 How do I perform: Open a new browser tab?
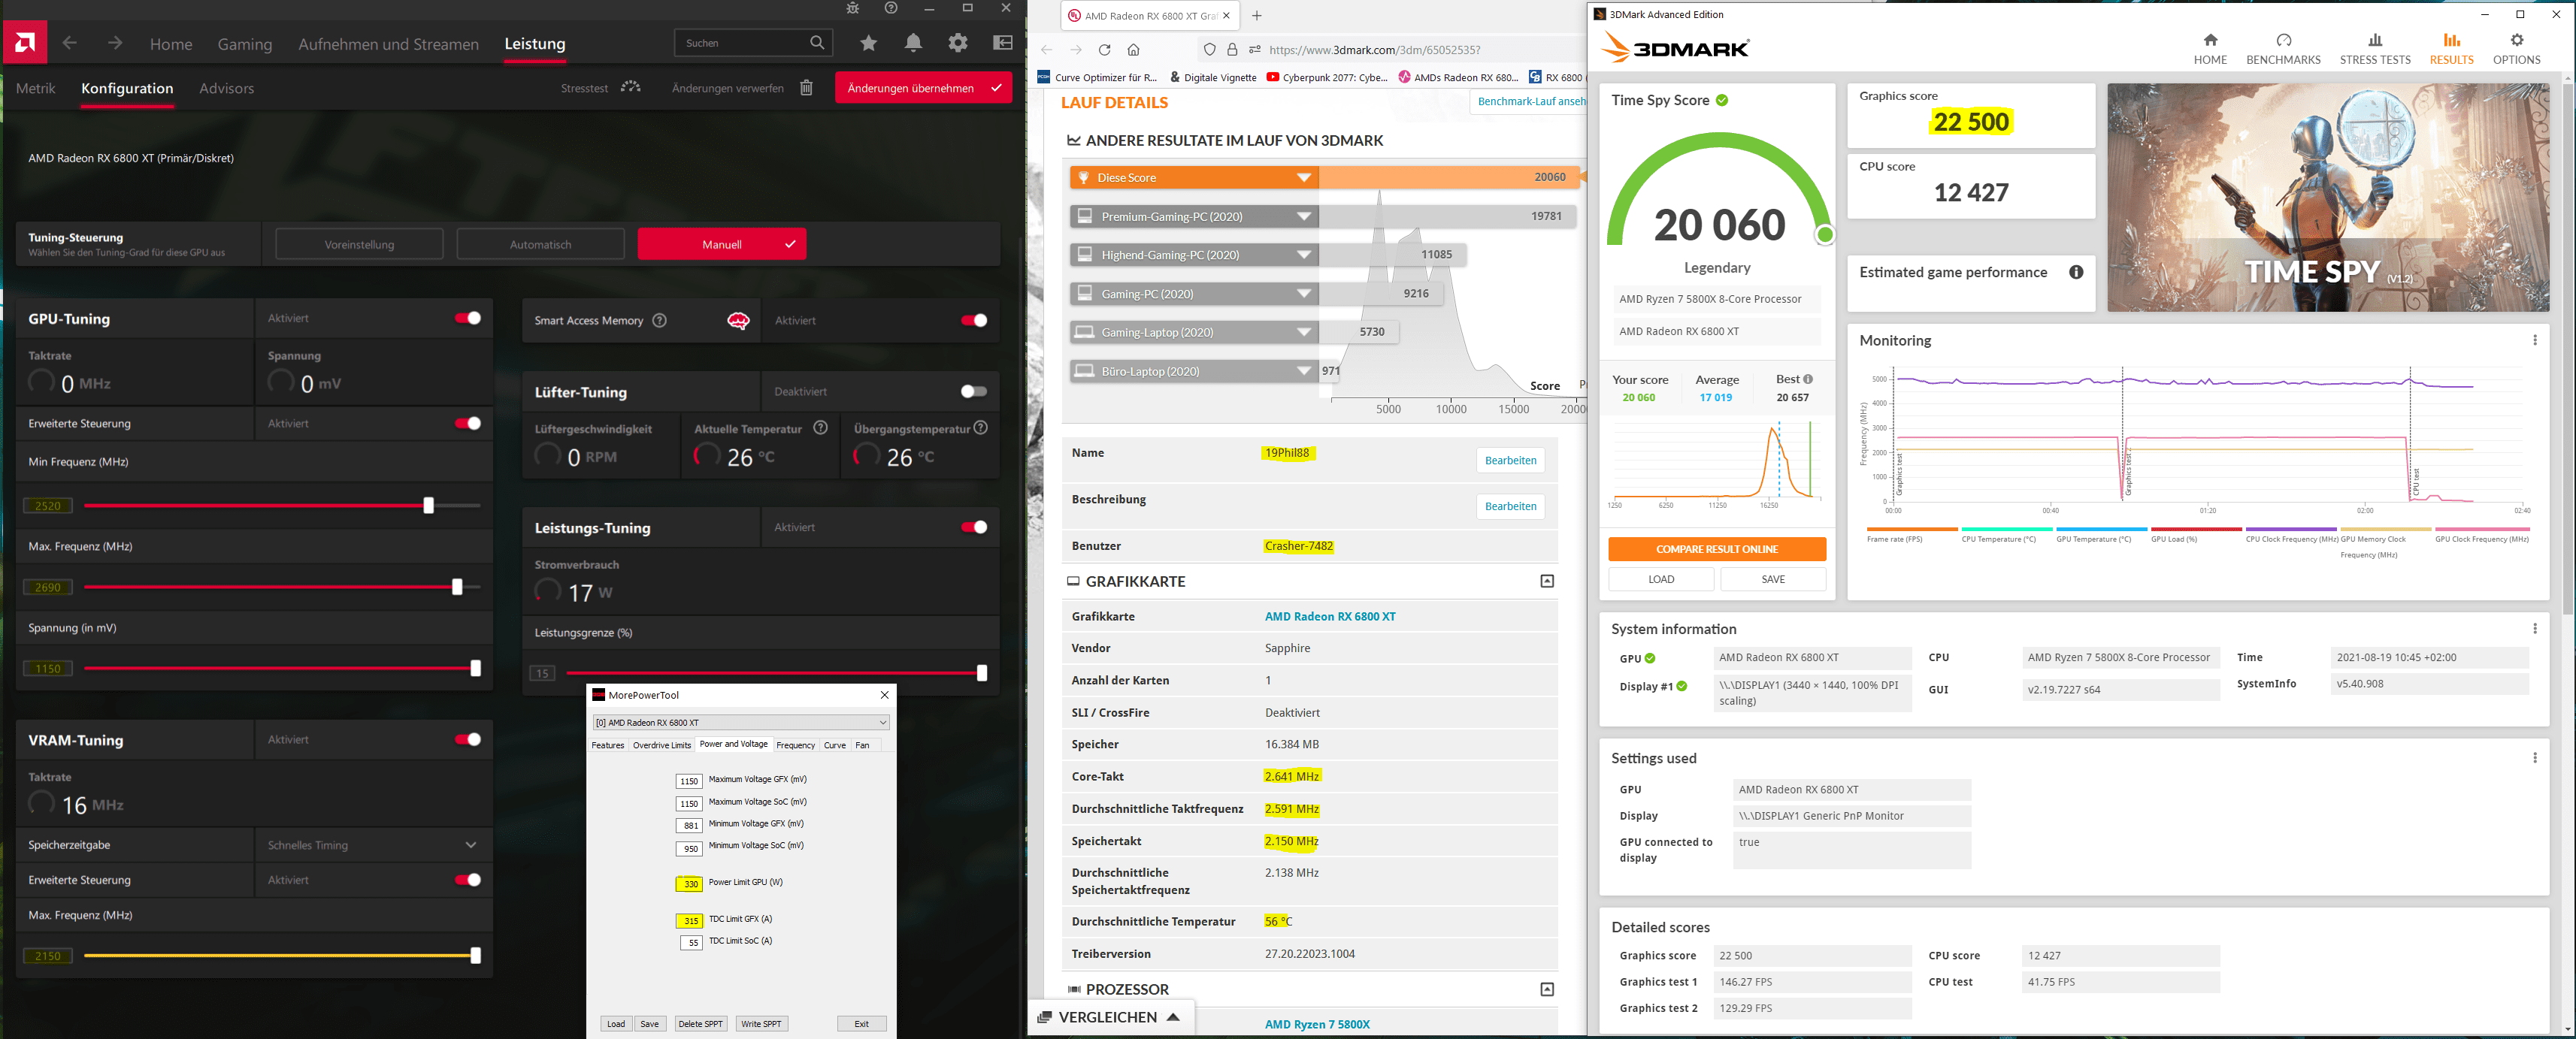tap(1257, 15)
